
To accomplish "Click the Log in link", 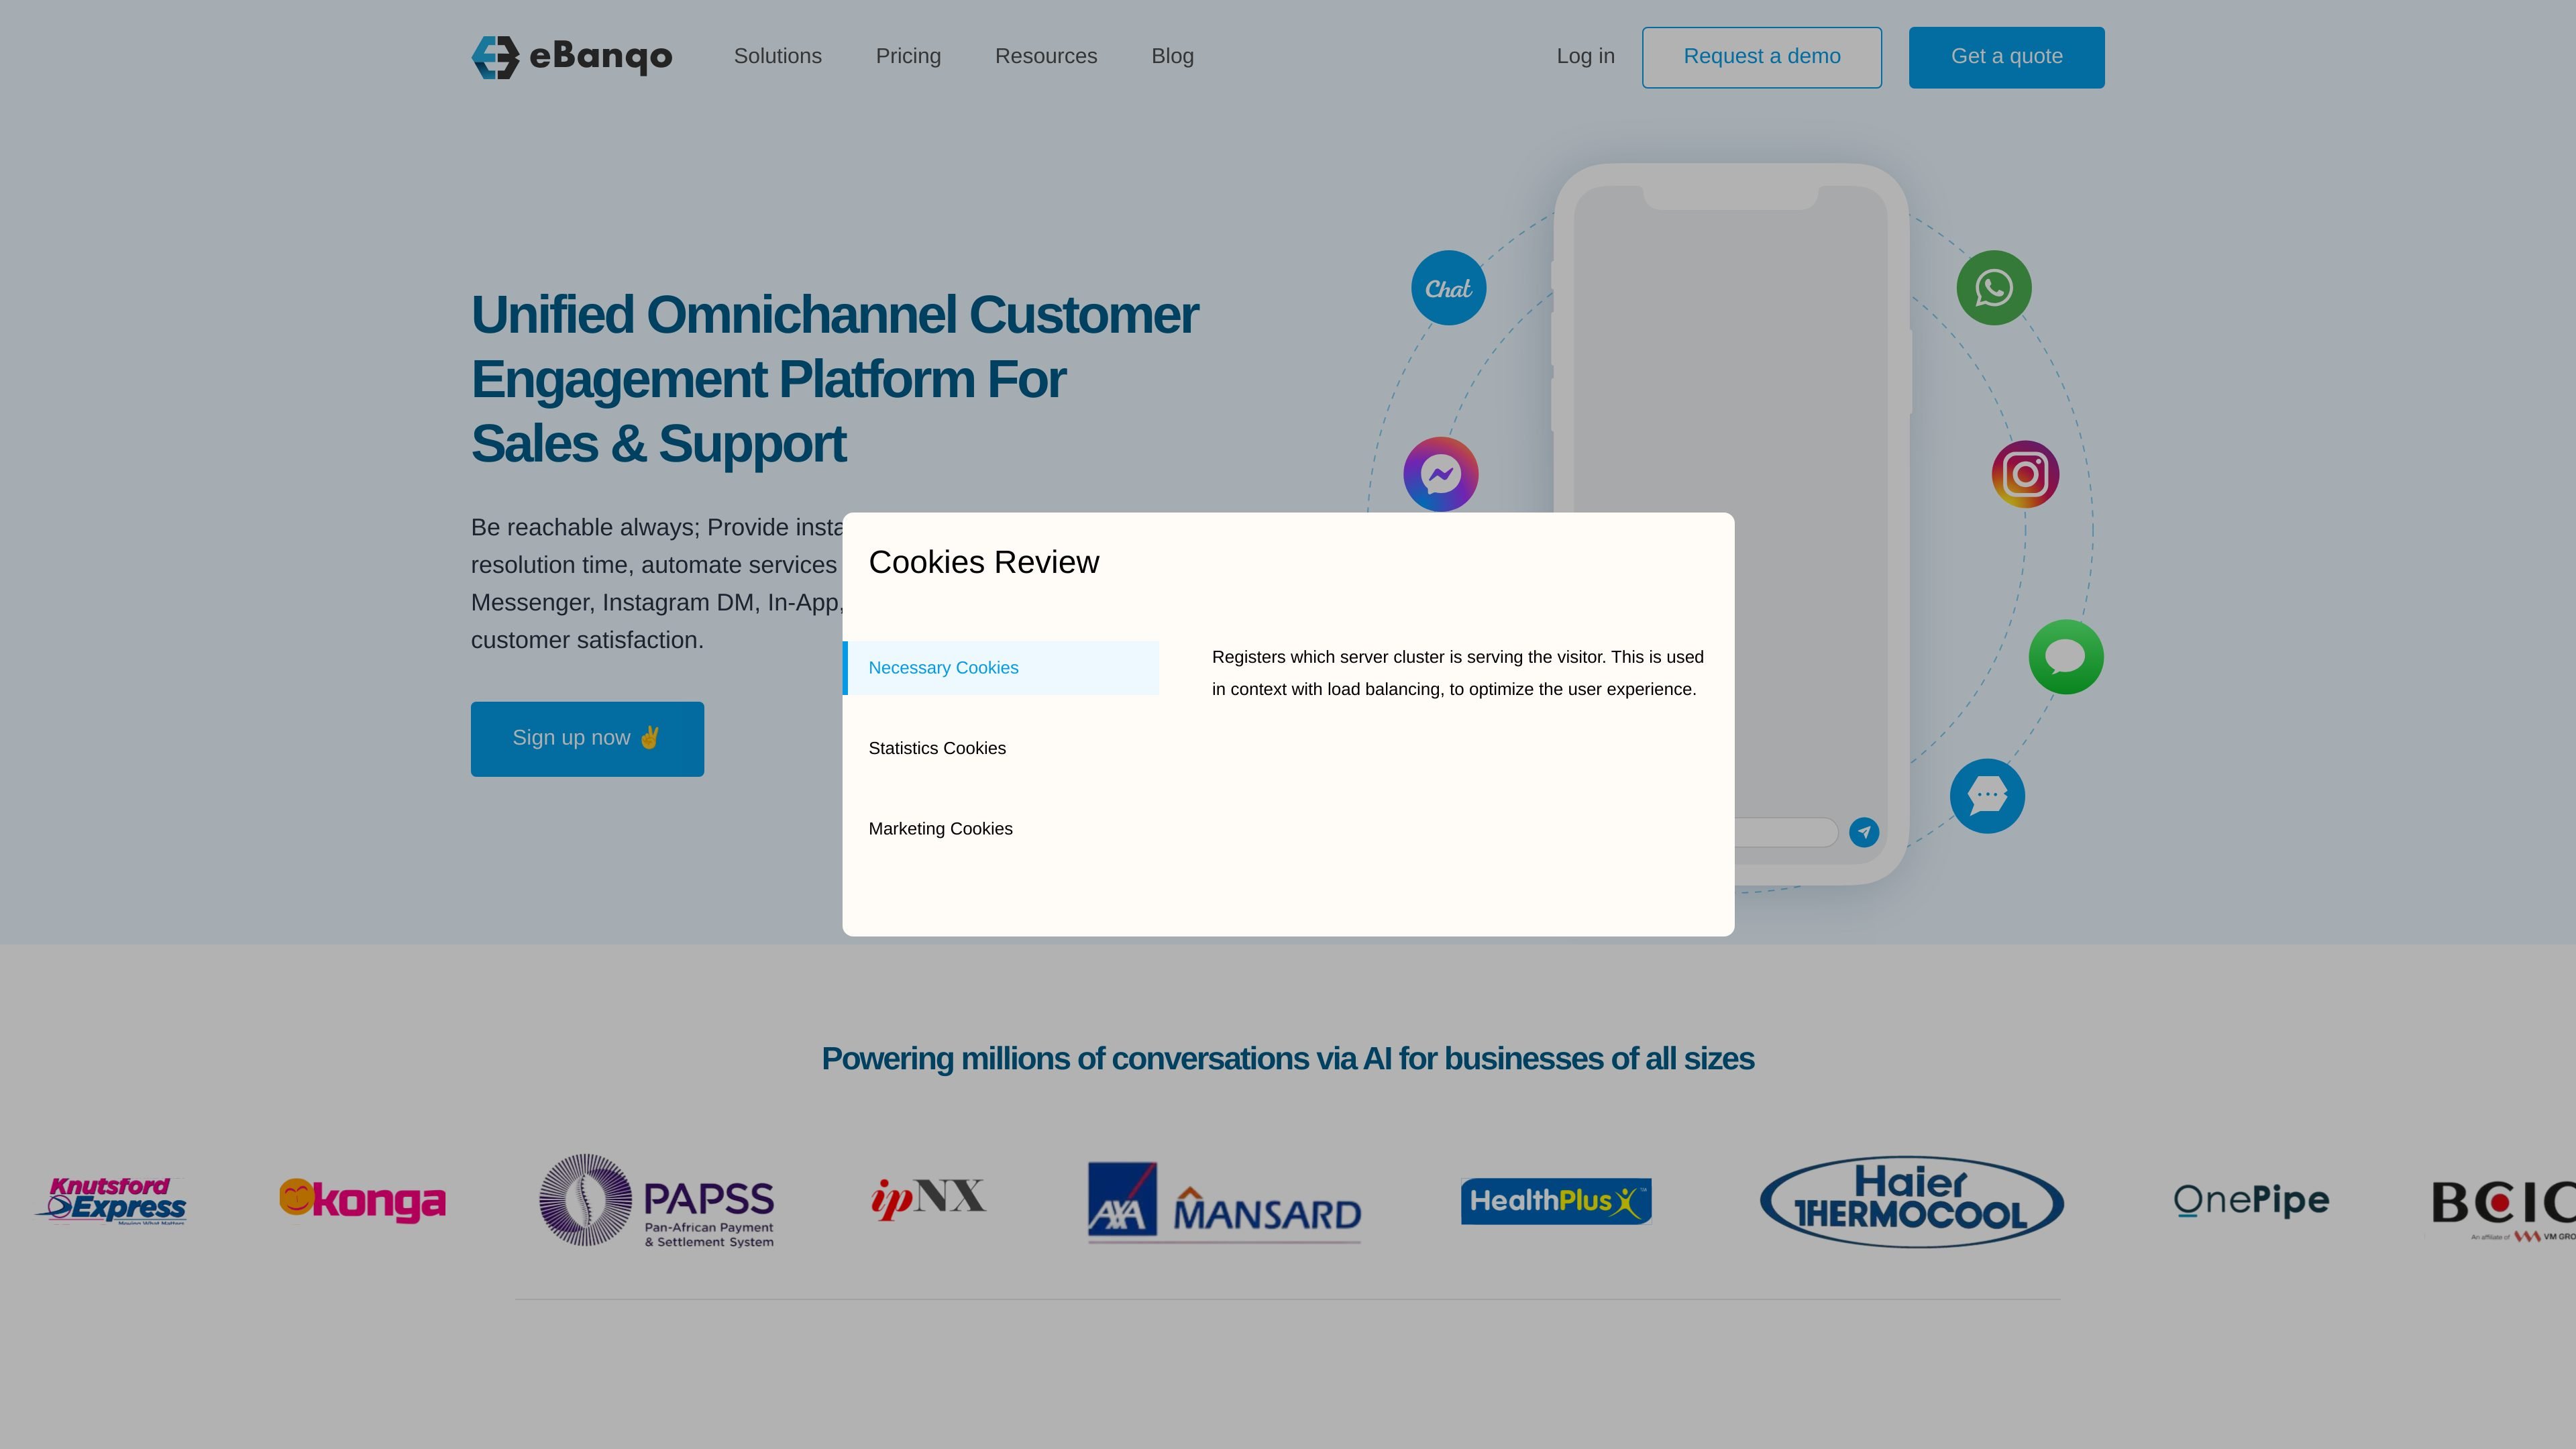I will (x=1585, y=56).
